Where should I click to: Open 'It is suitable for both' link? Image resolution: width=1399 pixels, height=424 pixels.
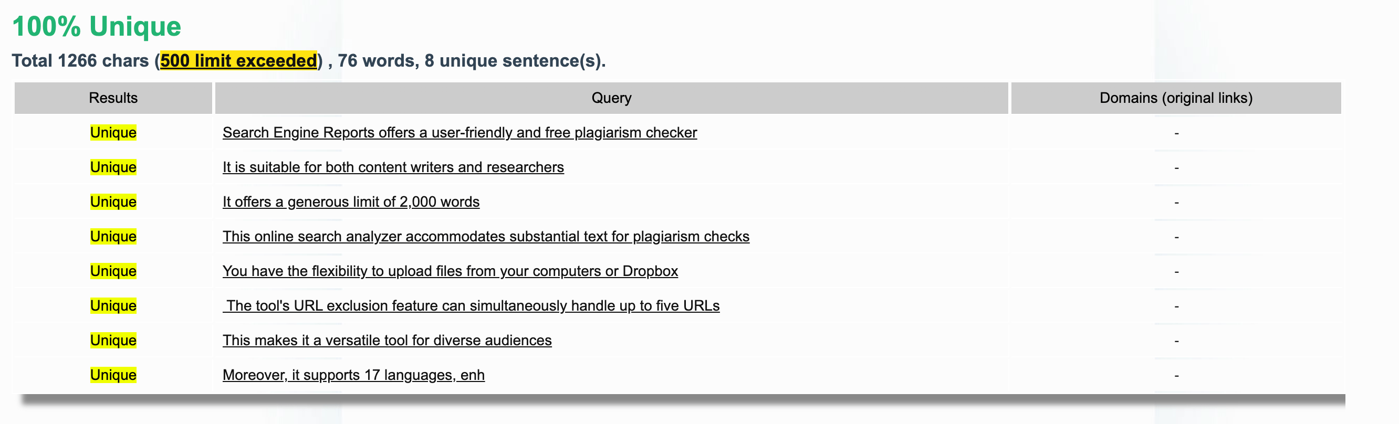click(x=393, y=167)
